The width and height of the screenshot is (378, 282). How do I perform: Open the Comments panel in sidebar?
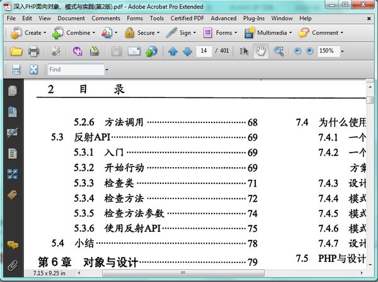tap(13, 245)
